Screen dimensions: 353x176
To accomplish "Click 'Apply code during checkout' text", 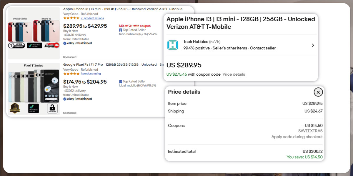I will coord(297,137).
